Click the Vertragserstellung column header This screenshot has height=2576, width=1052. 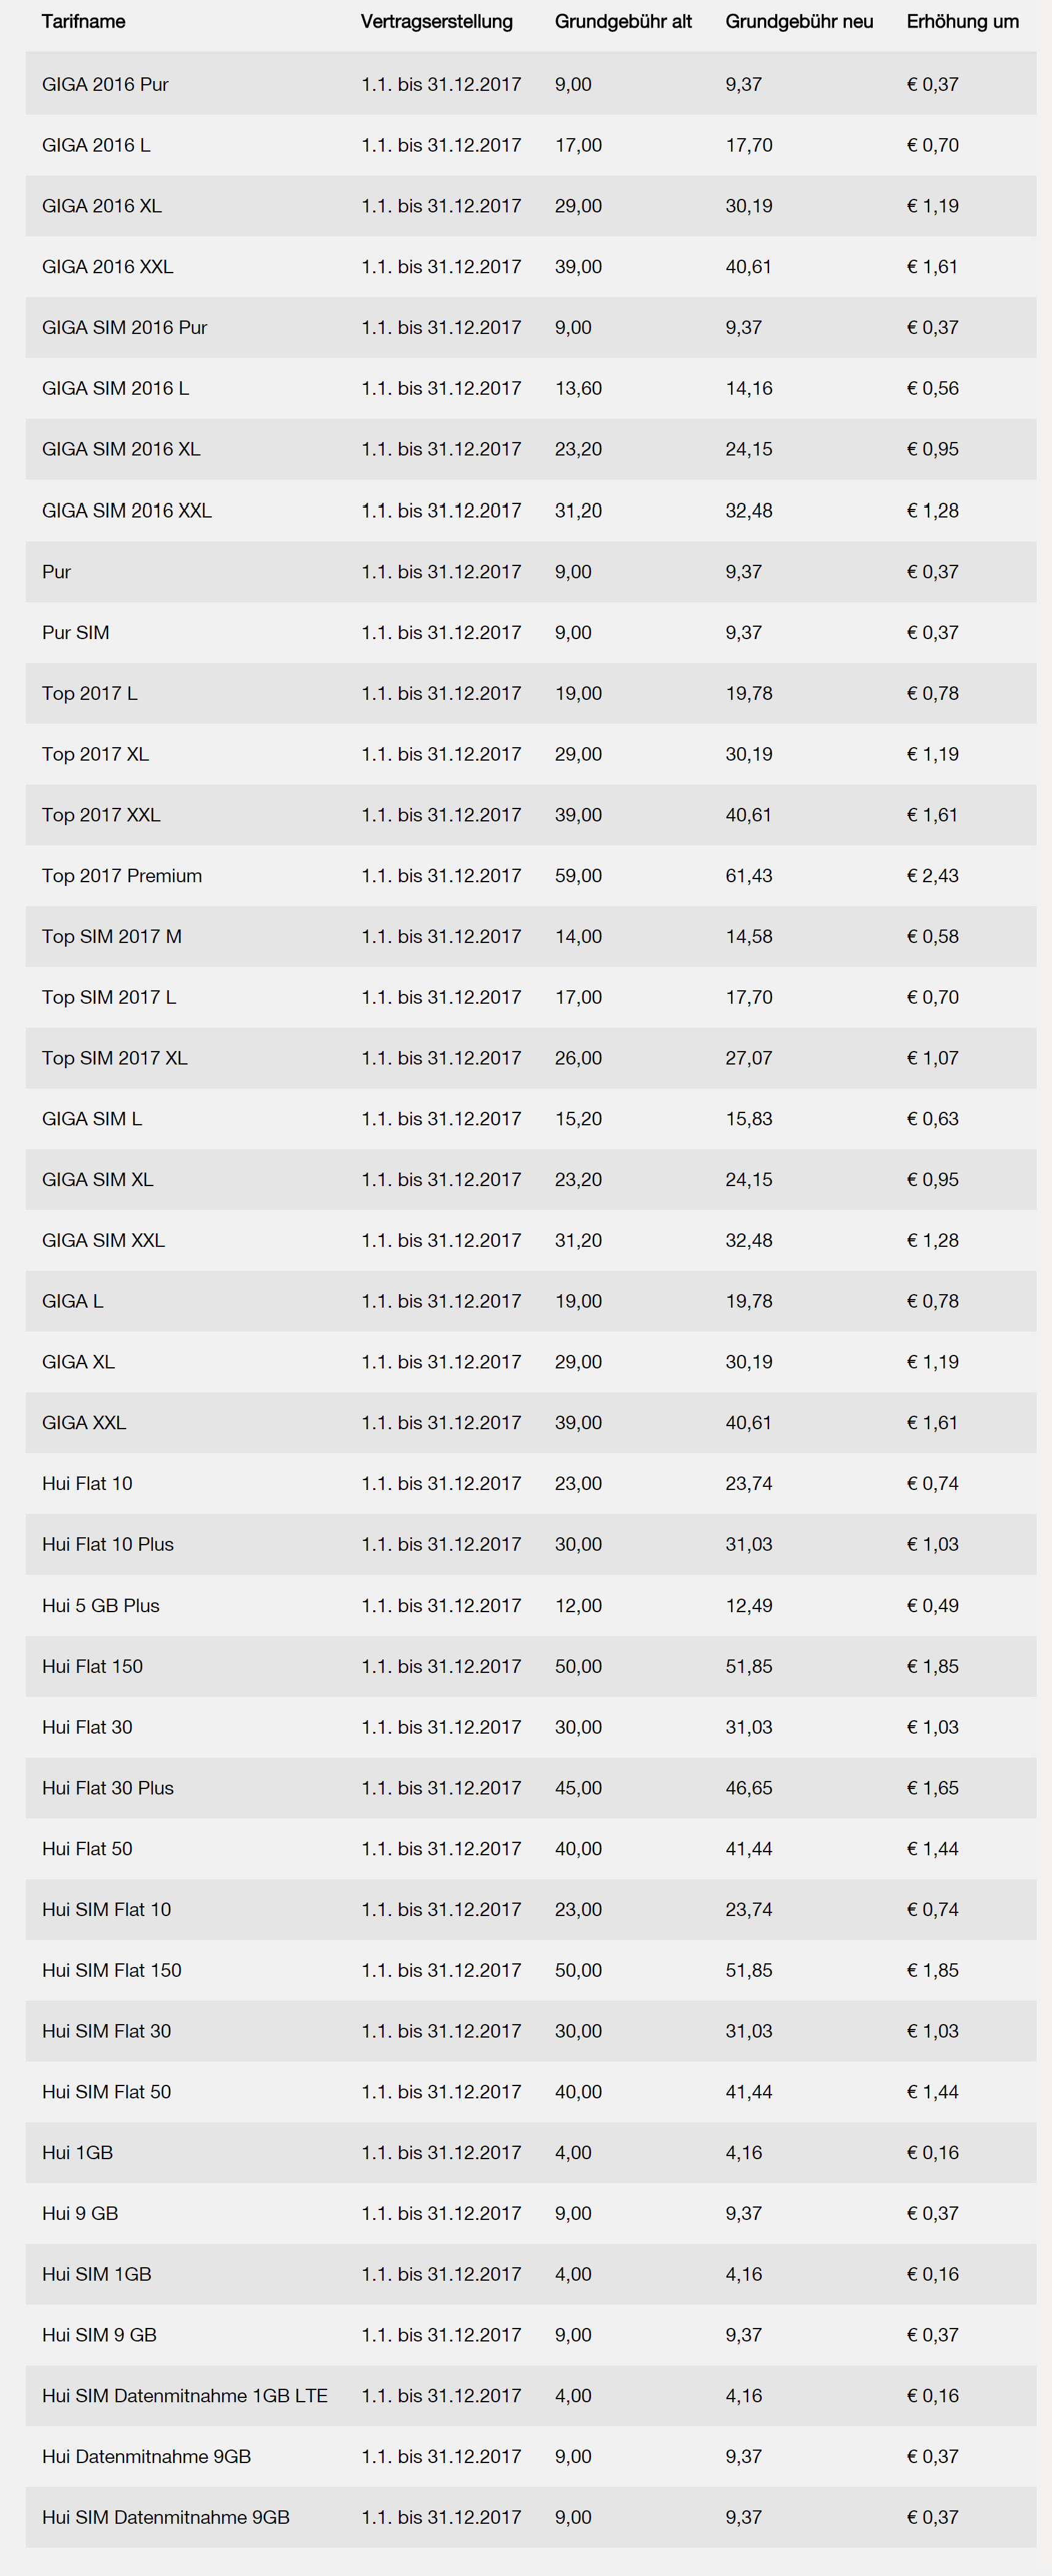(x=436, y=22)
